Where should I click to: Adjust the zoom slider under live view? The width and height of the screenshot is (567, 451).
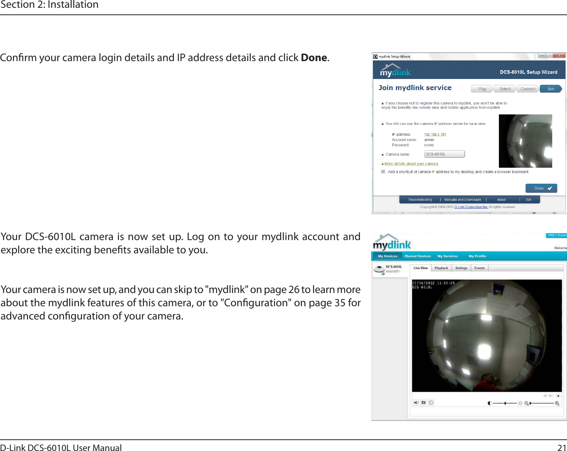tap(542, 403)
